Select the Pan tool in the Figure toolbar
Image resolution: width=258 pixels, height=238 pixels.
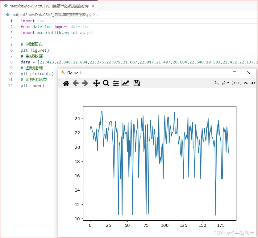[96, 83]
